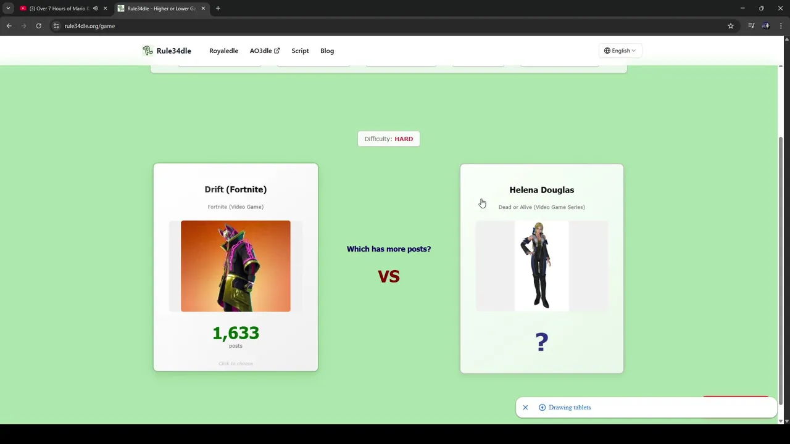Screen dimensions: 790x444
Task: Click the Difficulty: HARD badge
Action: [x=389, y=139]
